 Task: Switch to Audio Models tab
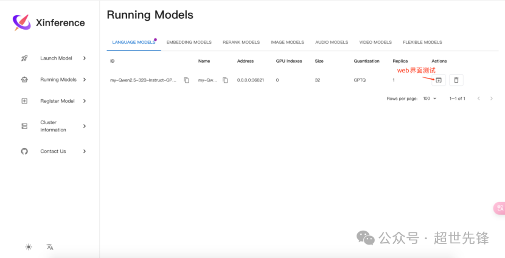click(x=332, y=42)
